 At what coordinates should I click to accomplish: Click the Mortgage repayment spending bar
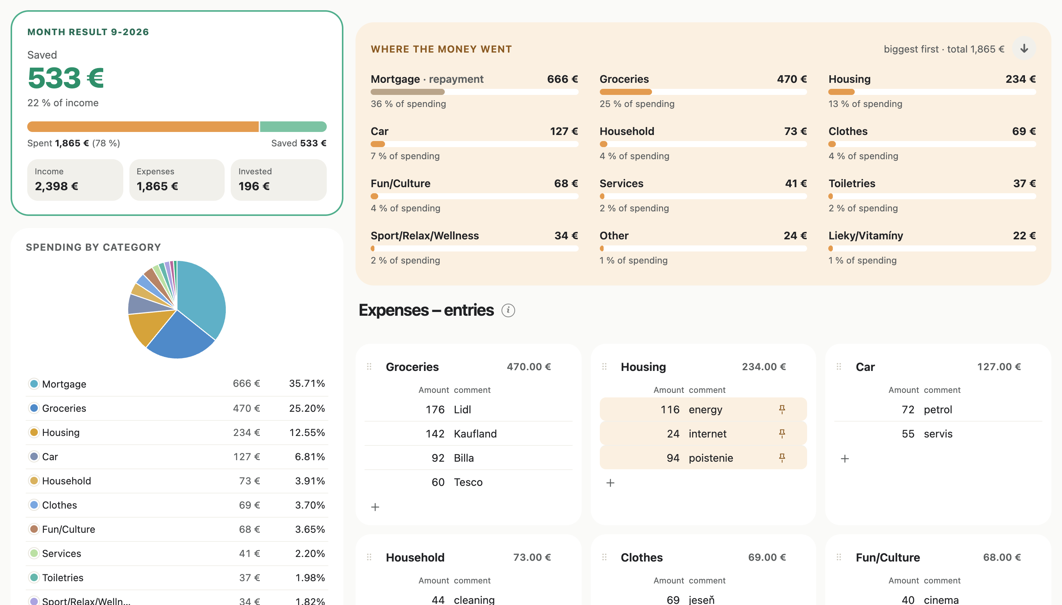[x=474, y=92]
